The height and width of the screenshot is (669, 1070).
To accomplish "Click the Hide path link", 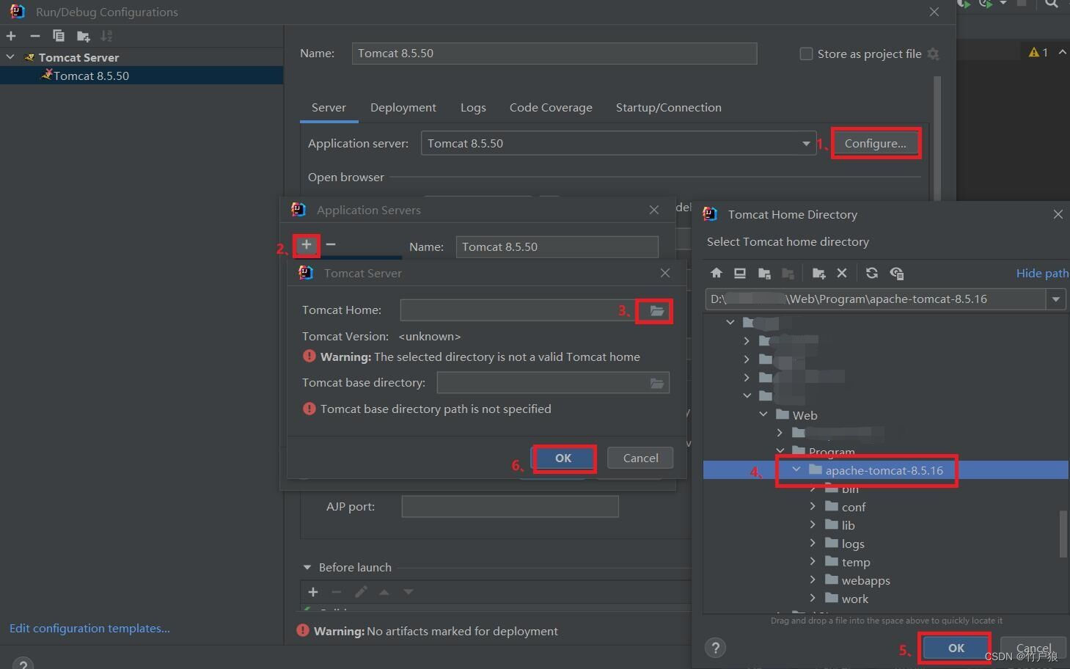I will [1042, 273].
